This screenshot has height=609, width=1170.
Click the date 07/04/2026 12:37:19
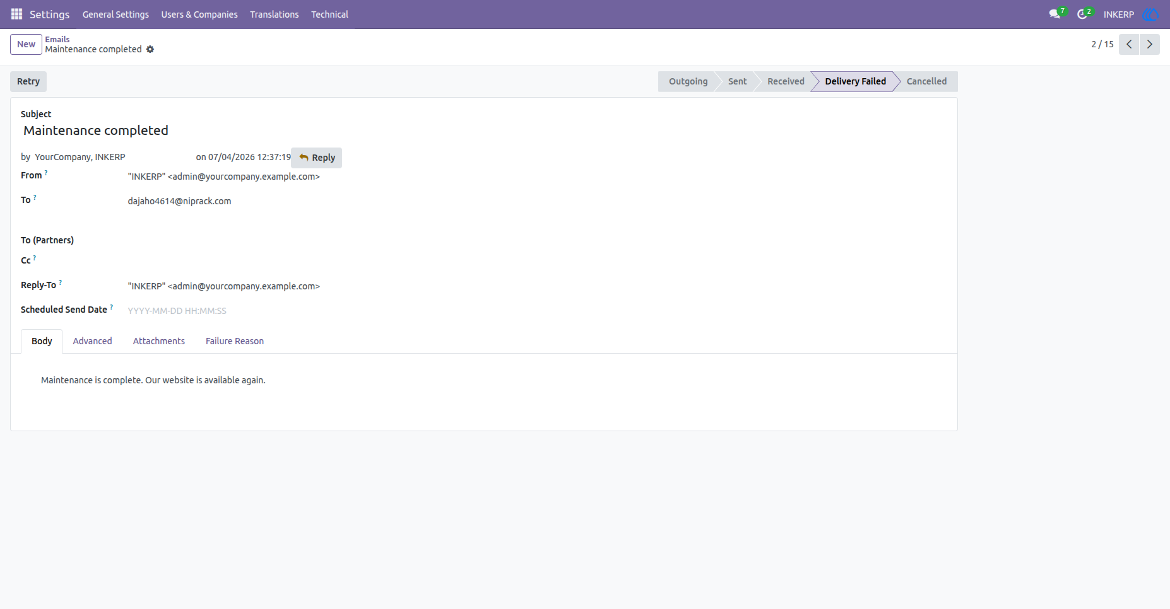coord(249,157)
